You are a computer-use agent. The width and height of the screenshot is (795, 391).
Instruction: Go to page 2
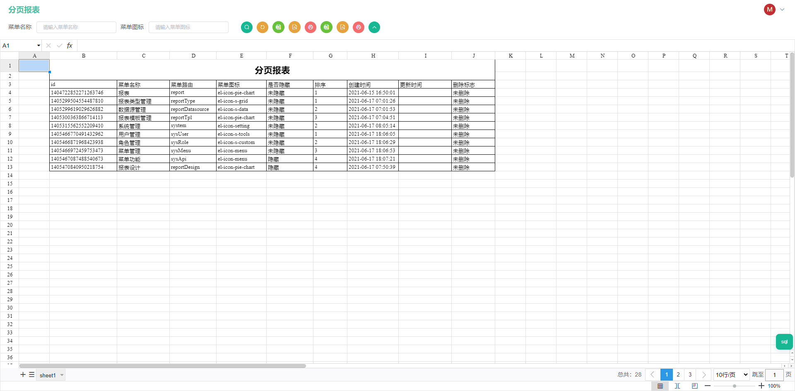point(678,374)
